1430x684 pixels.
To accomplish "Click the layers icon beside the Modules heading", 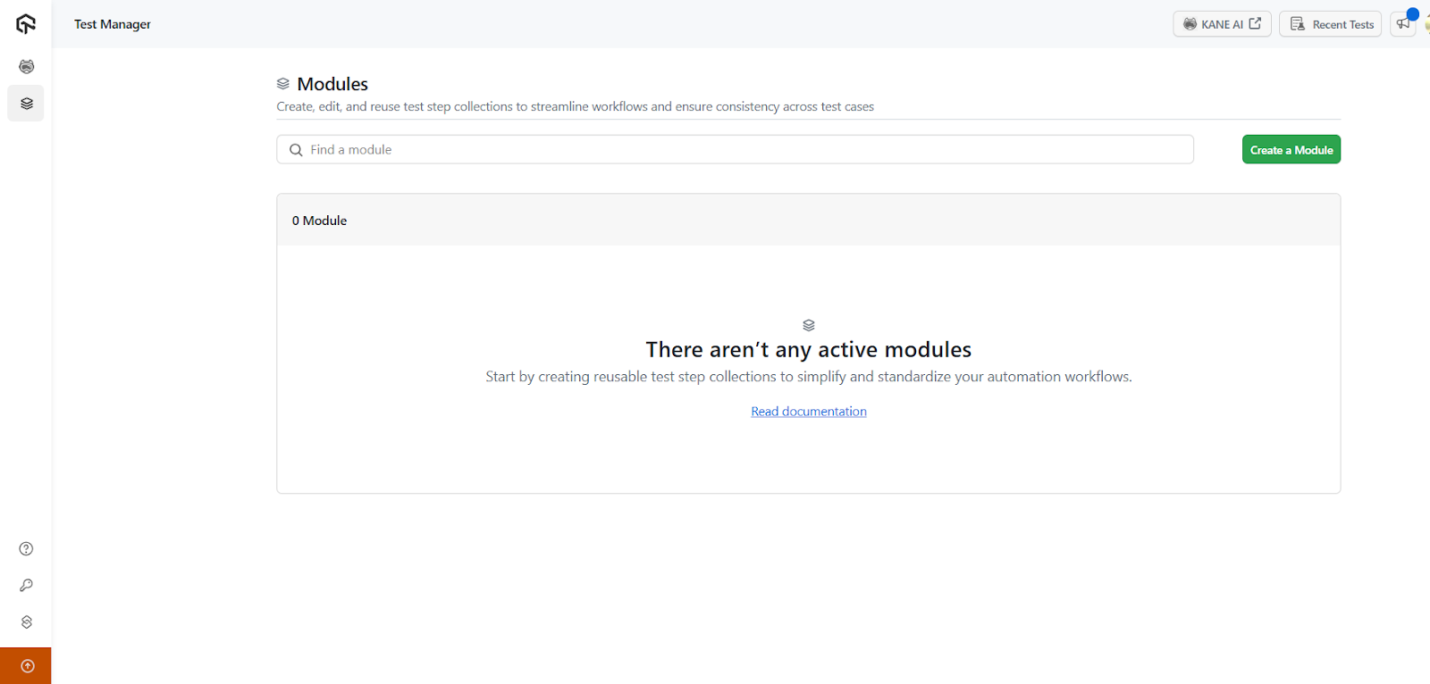I will 283,84.
